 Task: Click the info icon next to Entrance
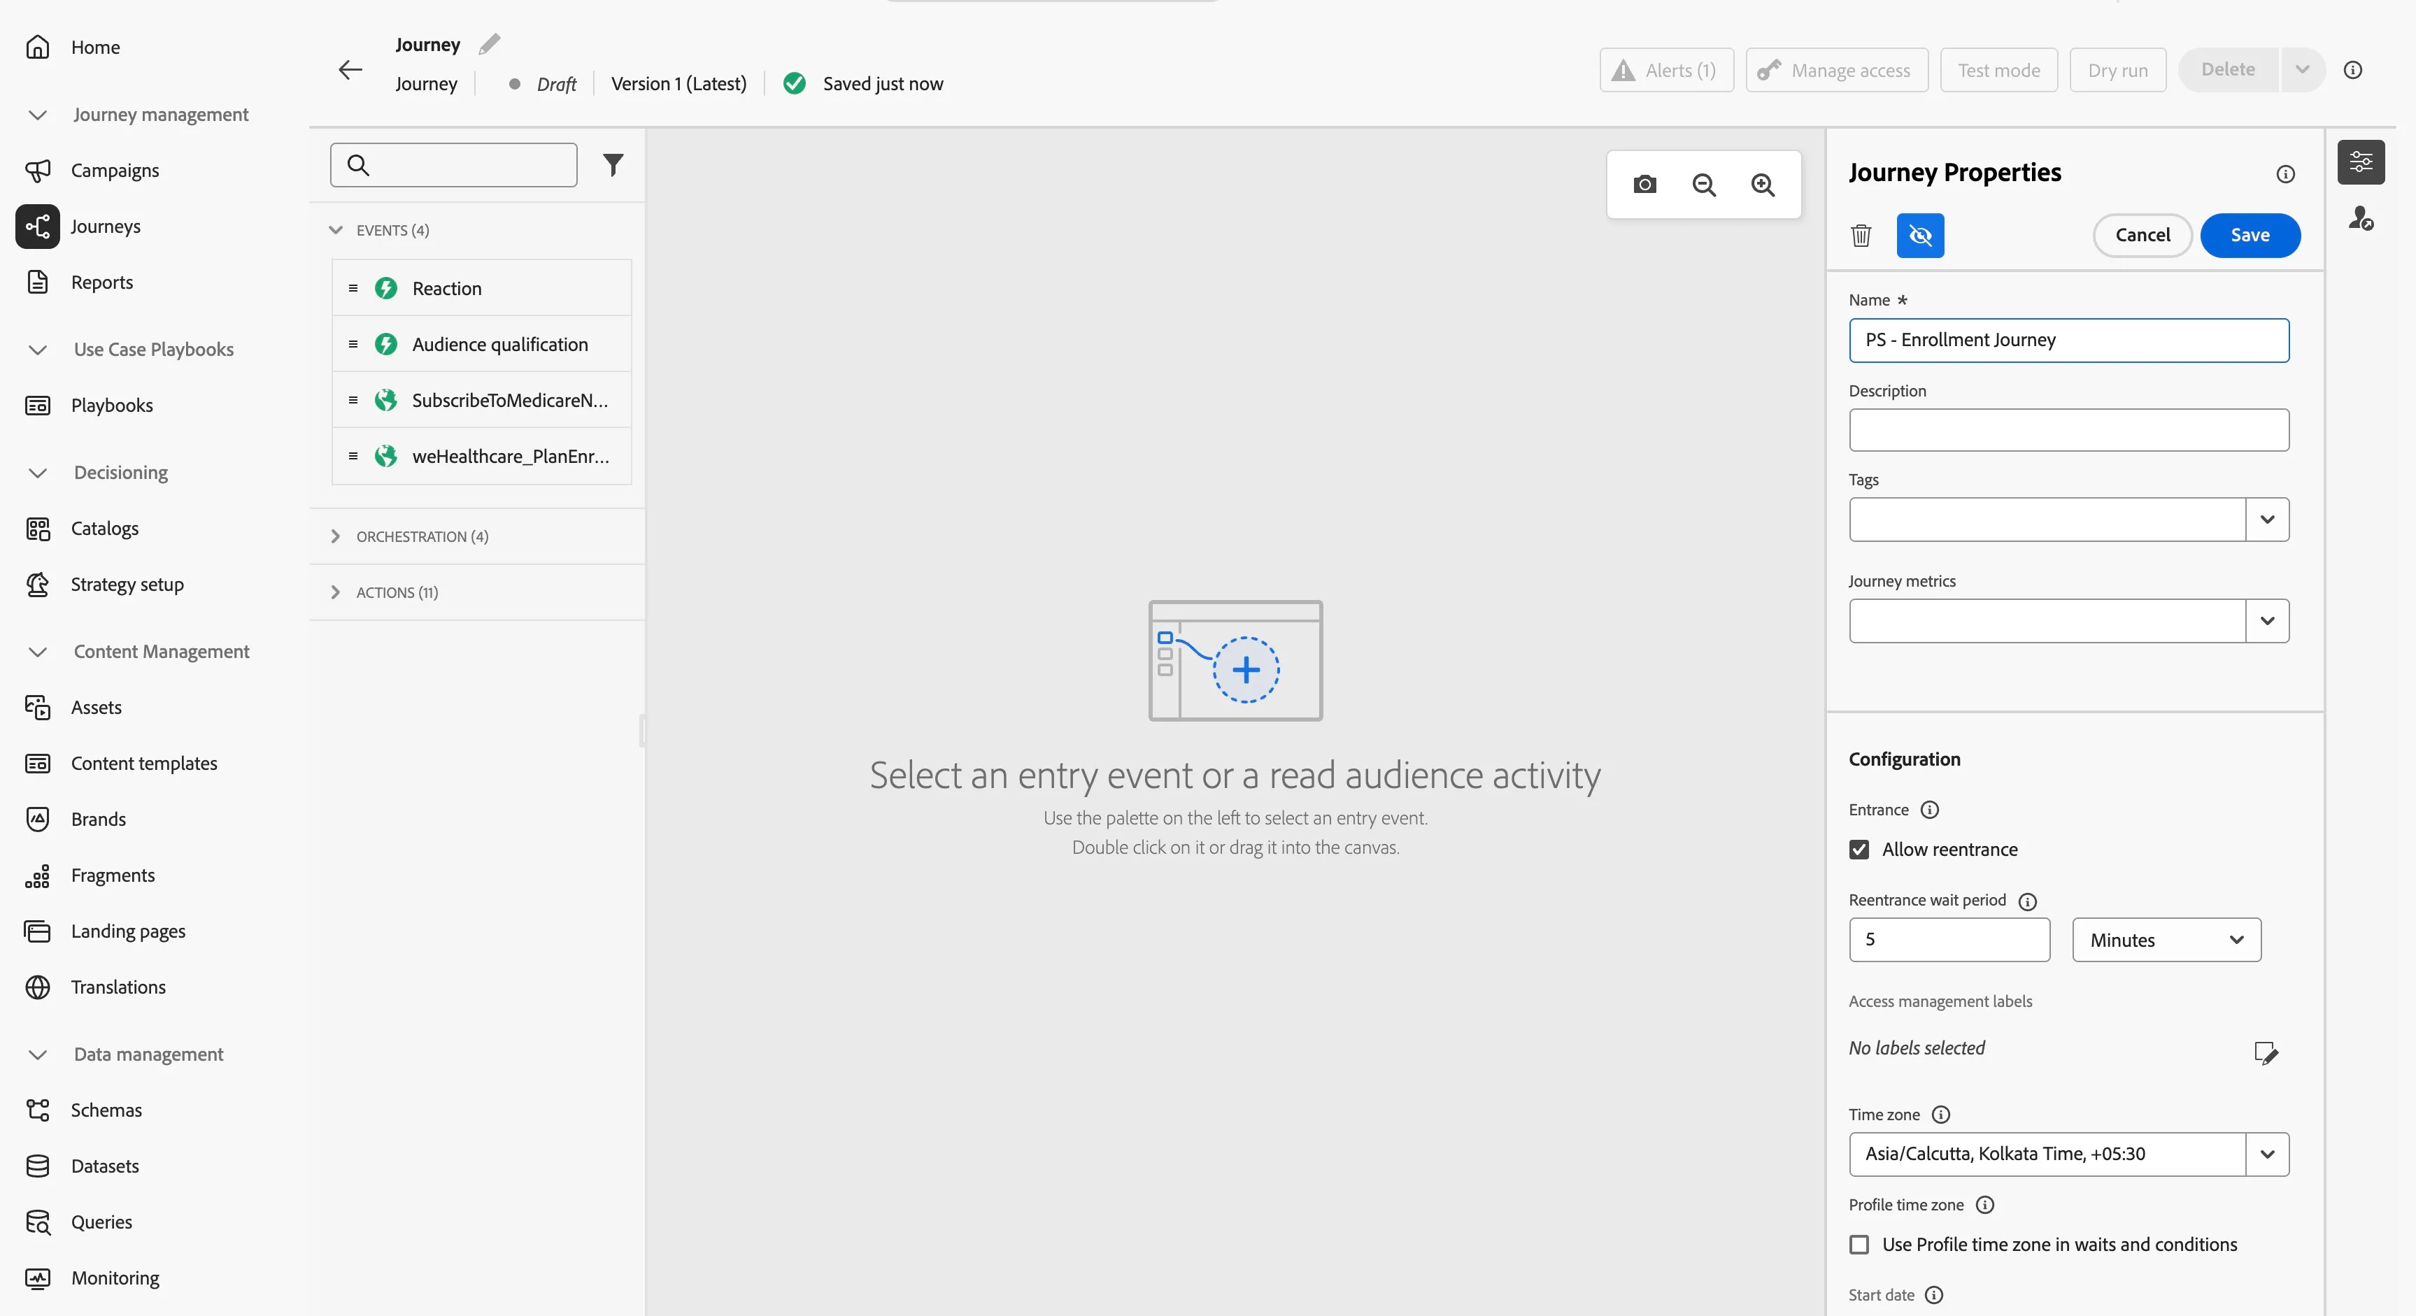[1929, 810]
